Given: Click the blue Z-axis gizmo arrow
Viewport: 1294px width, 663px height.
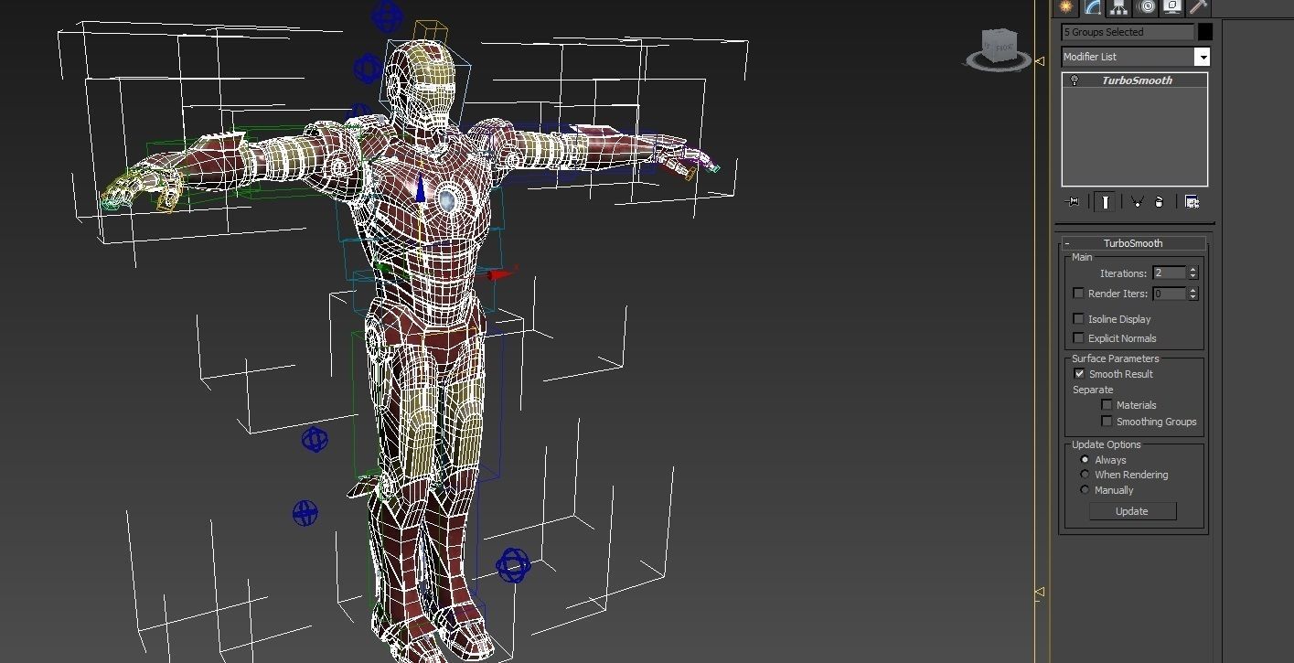Looking at the screenshot, I should [x=421, y=187].
